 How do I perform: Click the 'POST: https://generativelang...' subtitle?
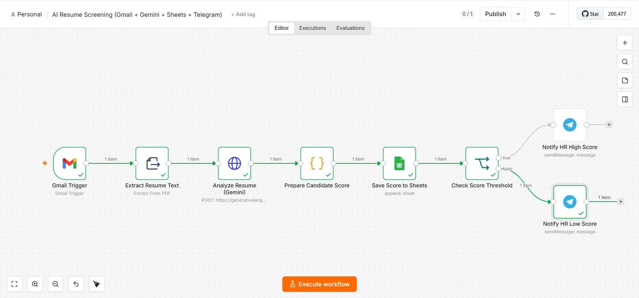coord(234,200)
